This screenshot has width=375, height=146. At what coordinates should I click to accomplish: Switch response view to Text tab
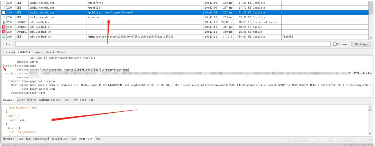(x=20, y=139)
